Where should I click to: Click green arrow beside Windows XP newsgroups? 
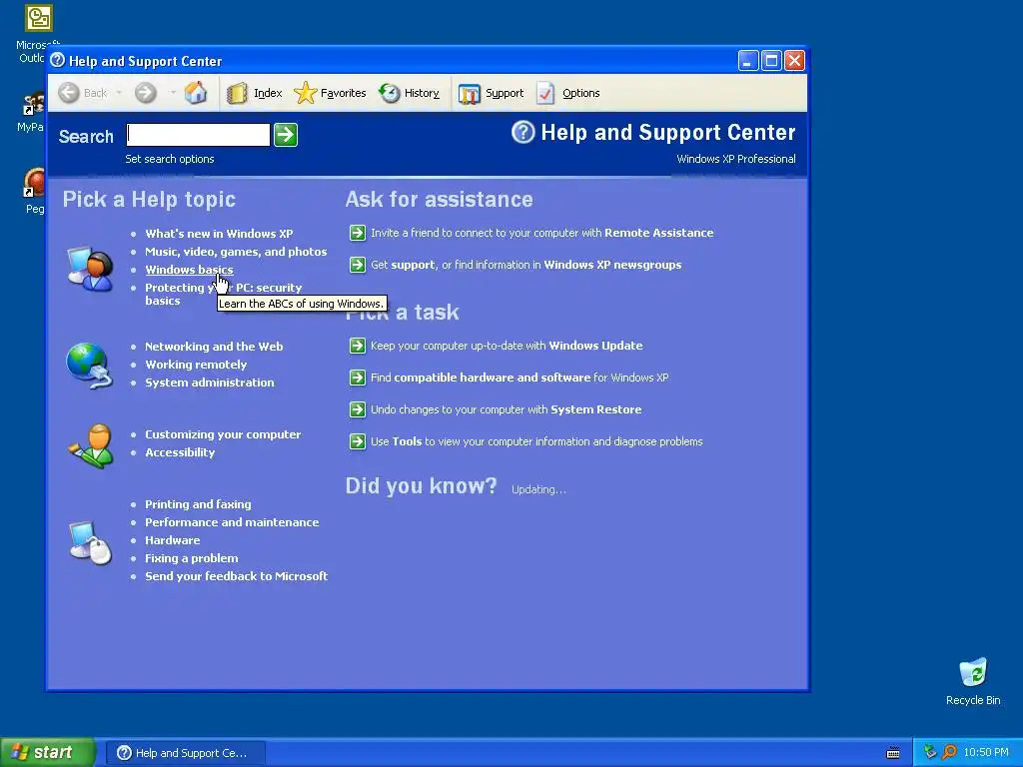tap(358, 265)
